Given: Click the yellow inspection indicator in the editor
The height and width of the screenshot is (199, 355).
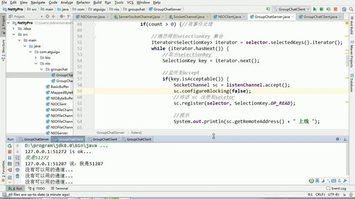Looking at the screenshot, I should (x=347, y=23).
